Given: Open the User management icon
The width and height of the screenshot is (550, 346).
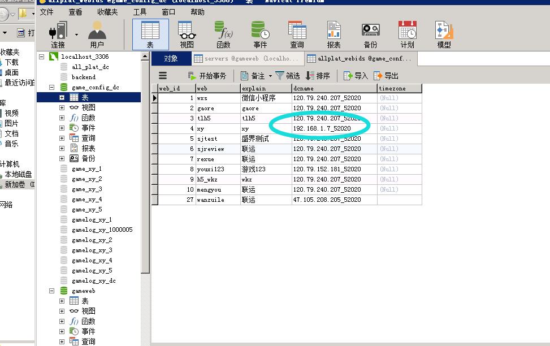Looking at the screenshot, I should click(97, 34).
